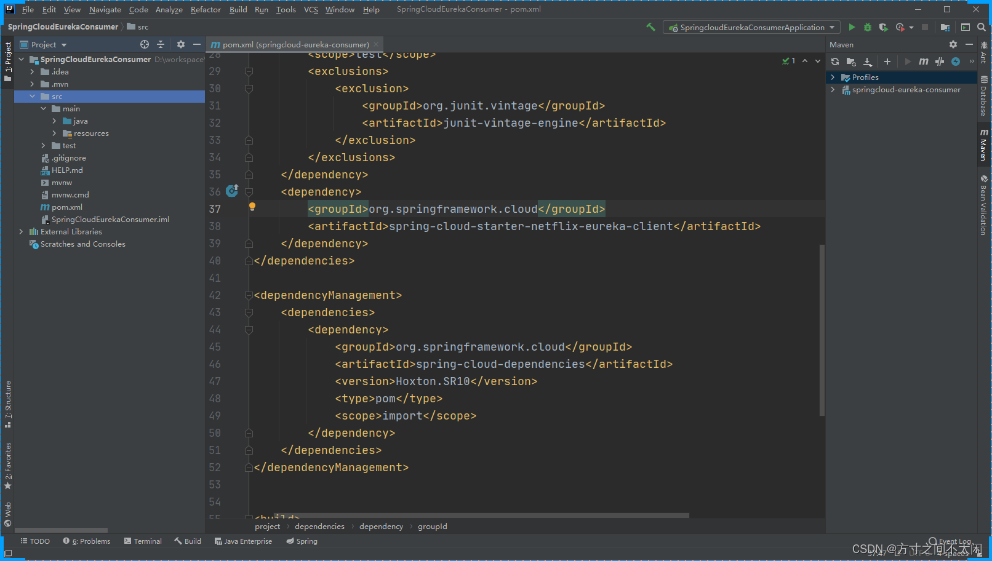
Task: Click the Stop process square icon
Action: coord(925,27)
